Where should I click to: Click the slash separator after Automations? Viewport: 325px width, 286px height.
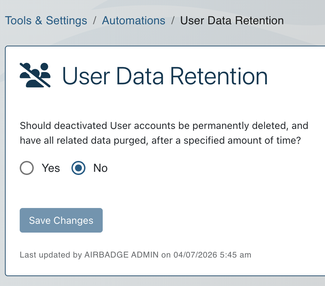[x=173, y=20]
